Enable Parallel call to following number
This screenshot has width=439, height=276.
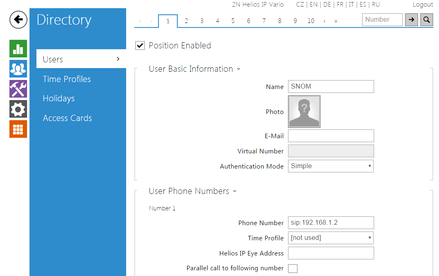293,269
